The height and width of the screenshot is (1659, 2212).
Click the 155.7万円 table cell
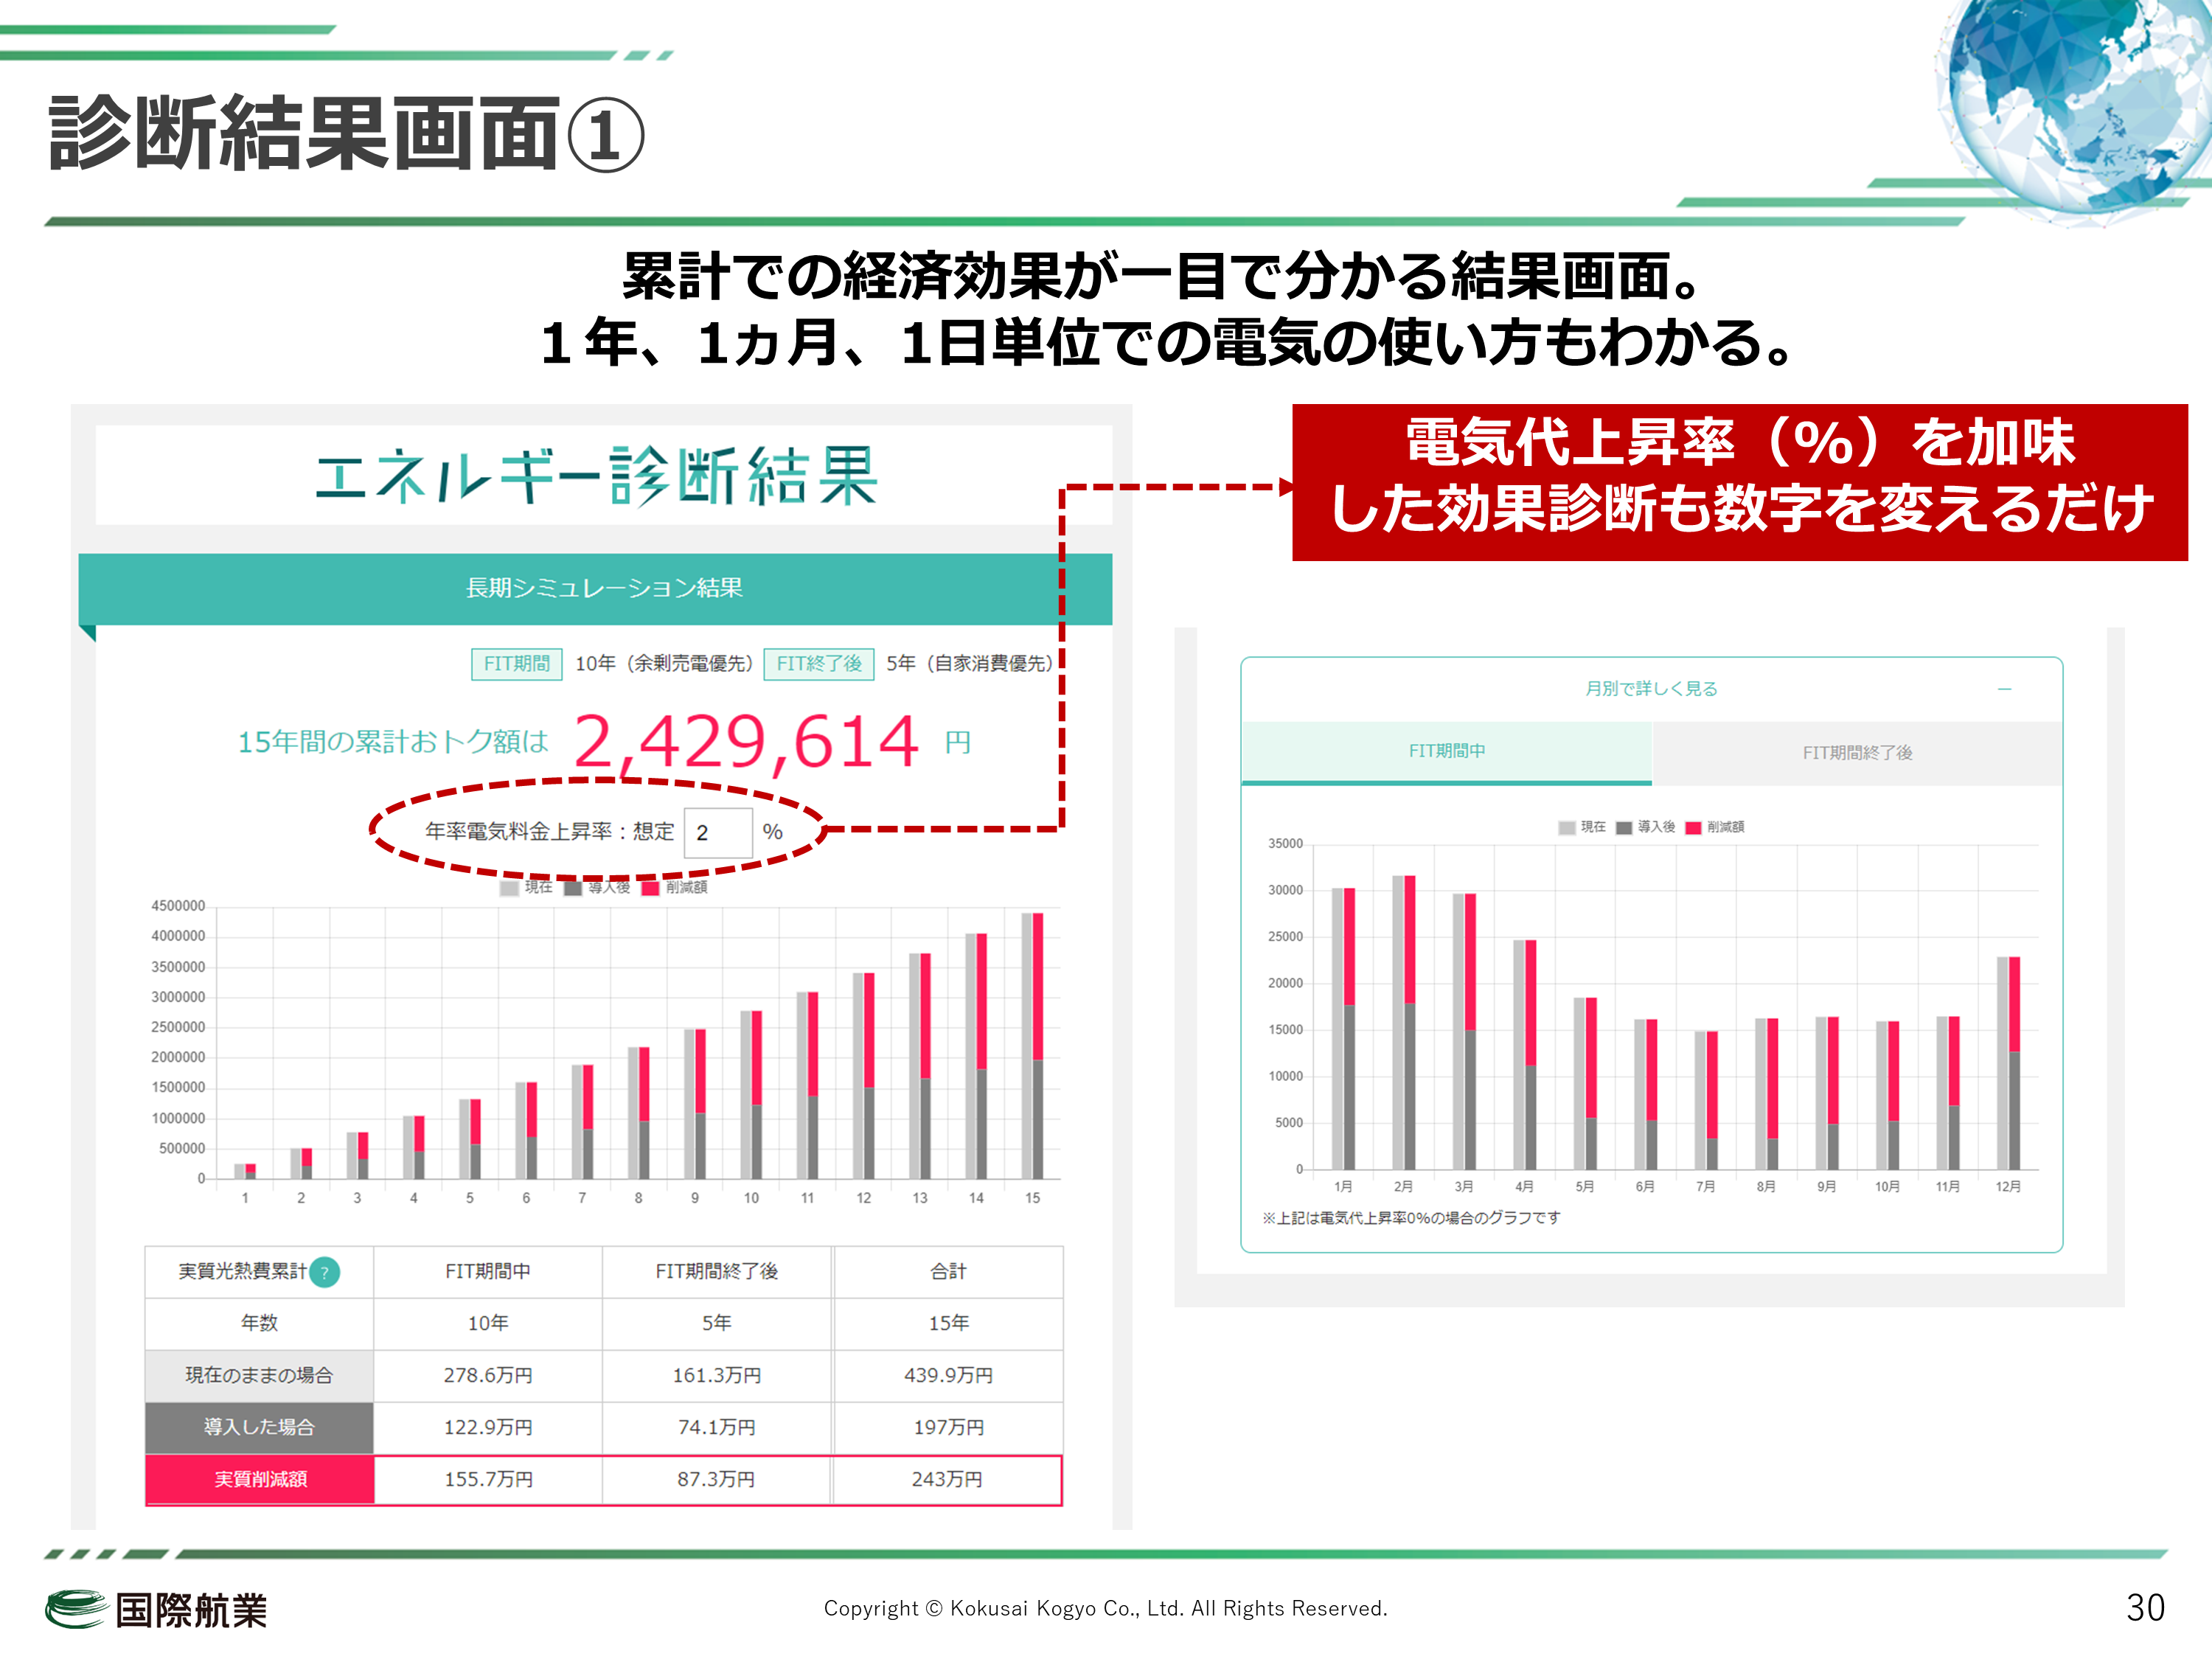[x=488, y=1480]
